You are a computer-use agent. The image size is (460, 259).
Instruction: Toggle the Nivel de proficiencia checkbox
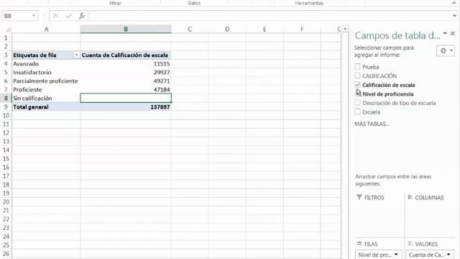(x=357, y=94)
